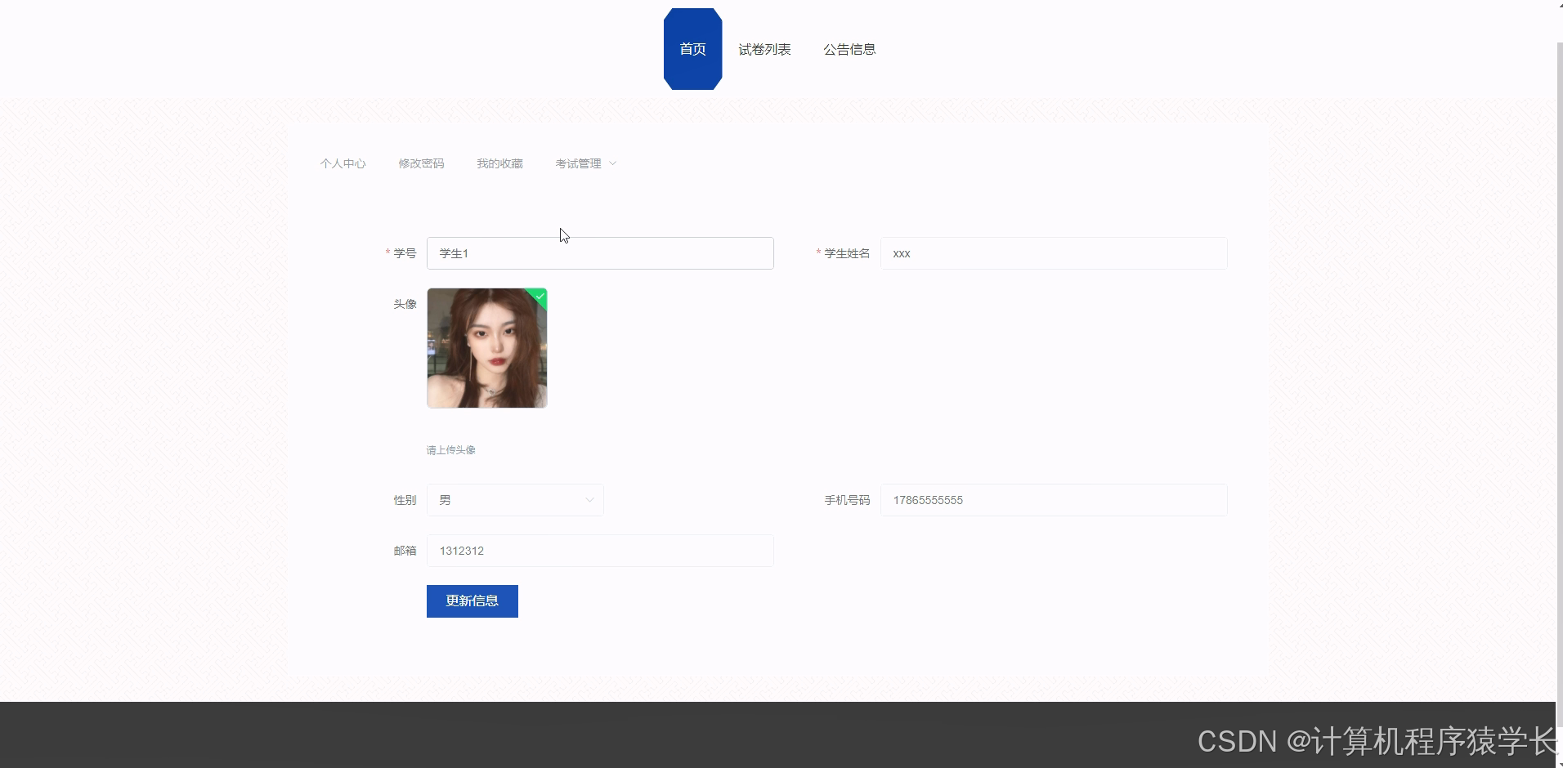Select the highlighted 首页 tab

tap(692, 49)
